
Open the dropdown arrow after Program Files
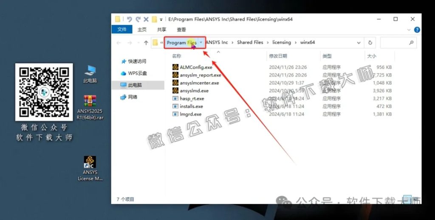(x=201, y=42)
